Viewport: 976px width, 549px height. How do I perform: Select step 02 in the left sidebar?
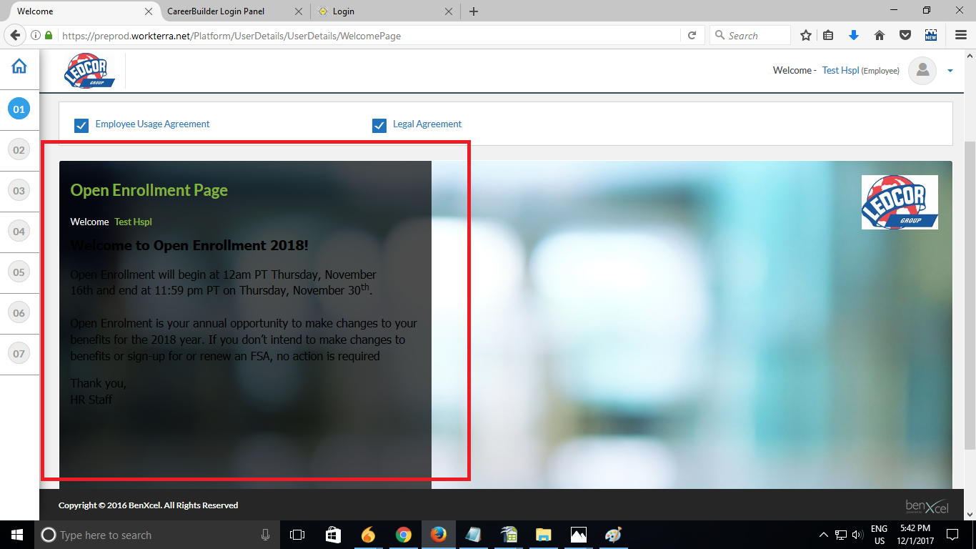[19, 150]
